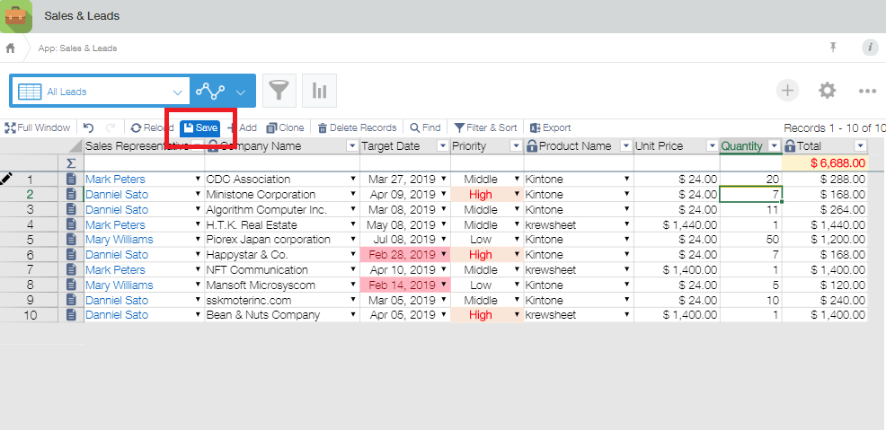The image size is (886, 430).
Task: Click Export in the toolbar
Action: click(550, 127)
